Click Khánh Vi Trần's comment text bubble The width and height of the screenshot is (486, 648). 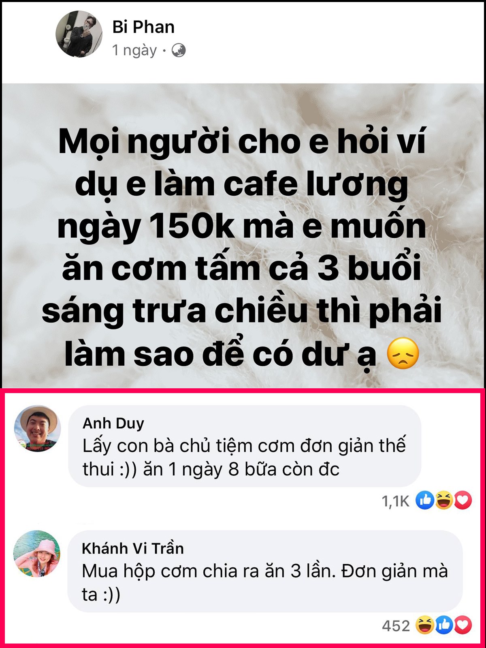click(x=265, y=571)
